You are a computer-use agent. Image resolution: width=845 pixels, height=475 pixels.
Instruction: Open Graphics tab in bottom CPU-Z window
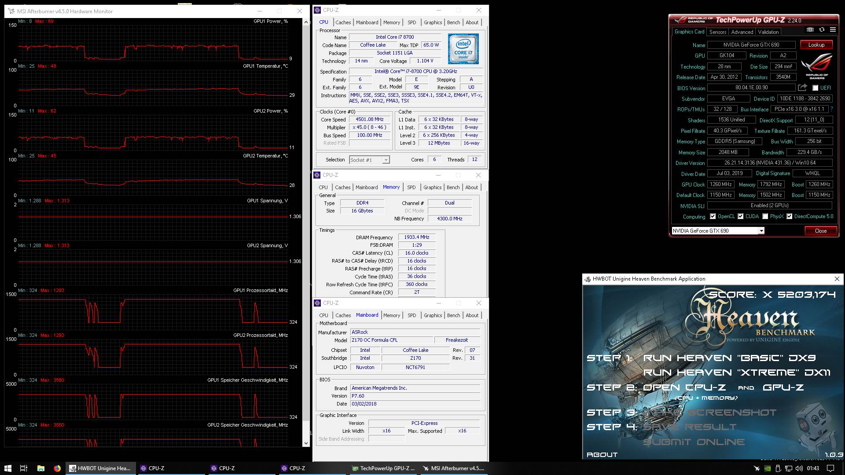click(x=433, y=315)
